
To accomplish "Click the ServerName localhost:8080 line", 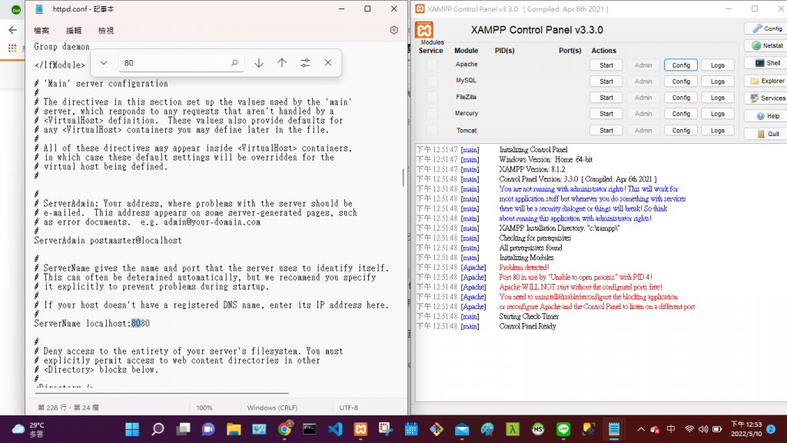I will (92, 324).
